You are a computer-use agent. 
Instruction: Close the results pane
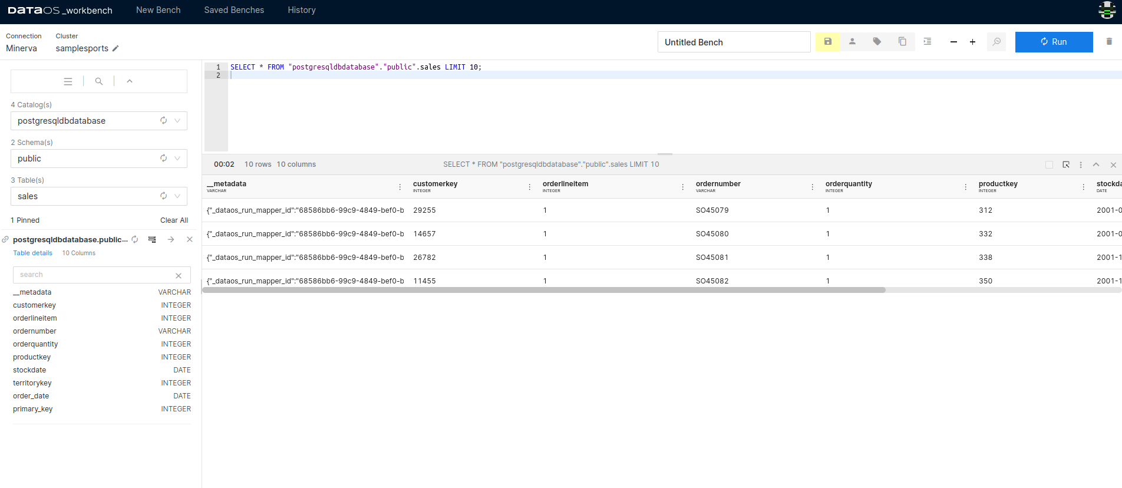pyautogui.click(x=1113, y=165)
